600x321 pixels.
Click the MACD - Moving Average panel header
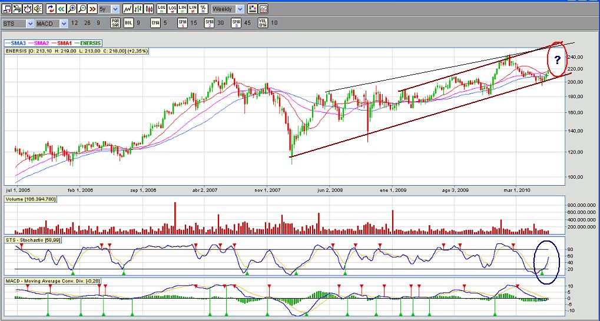(53, 281)
